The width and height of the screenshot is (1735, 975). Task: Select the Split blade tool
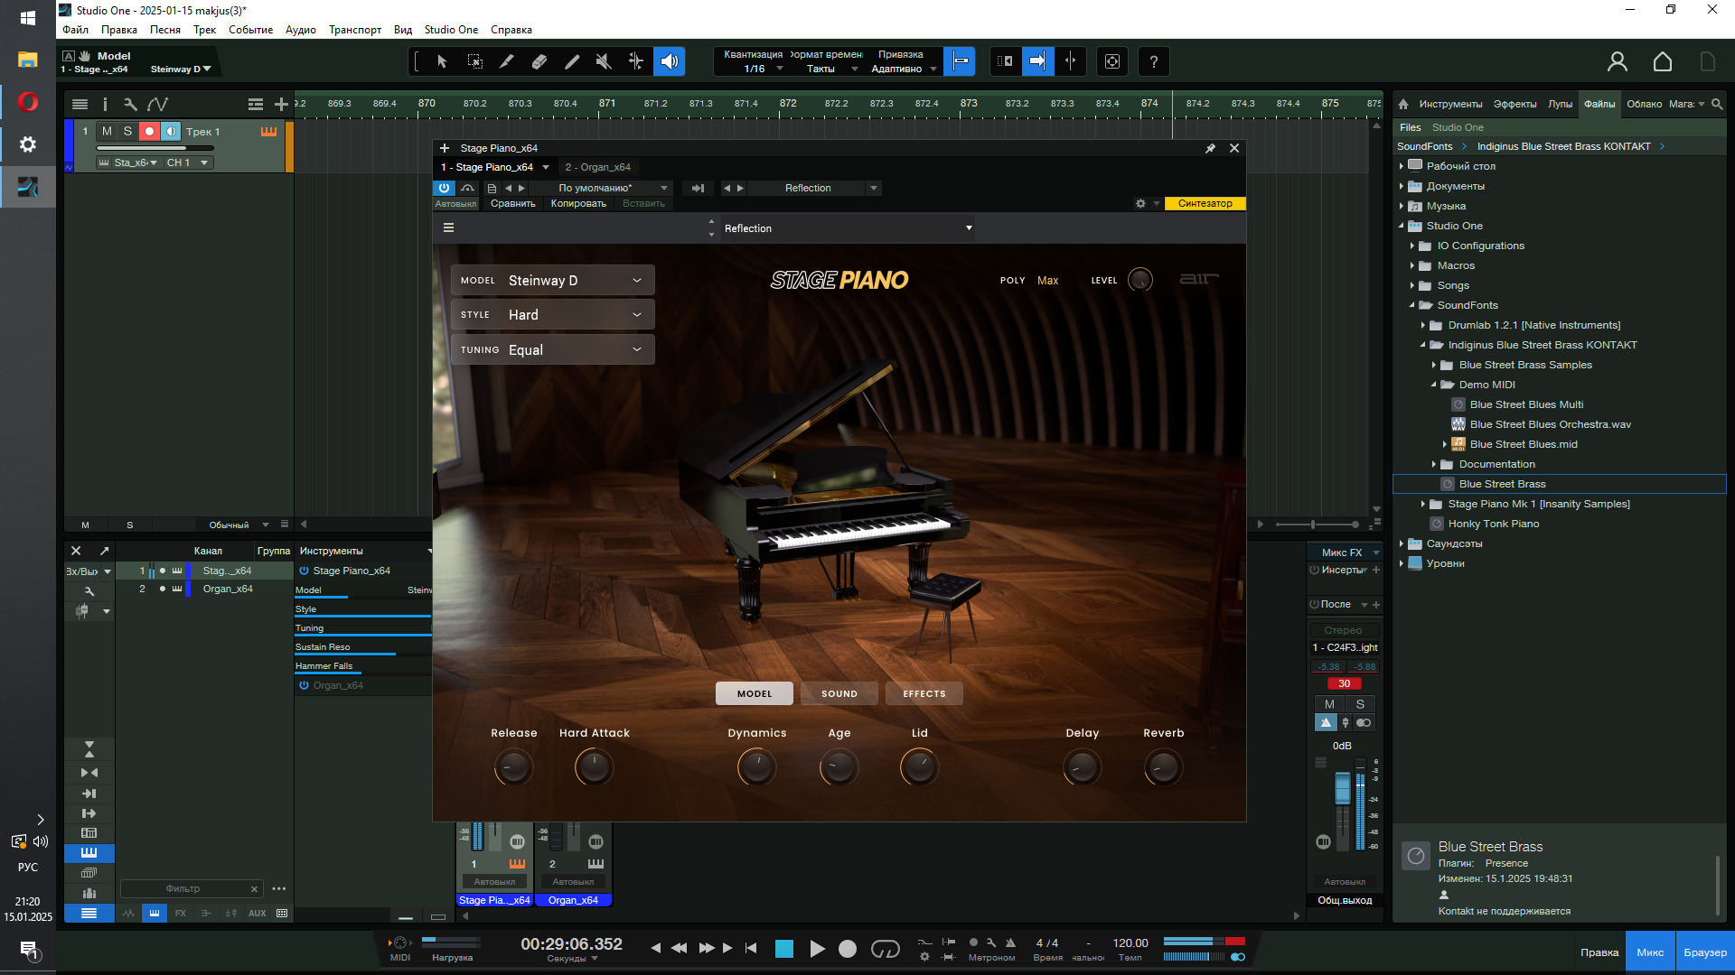coord(507,61)
